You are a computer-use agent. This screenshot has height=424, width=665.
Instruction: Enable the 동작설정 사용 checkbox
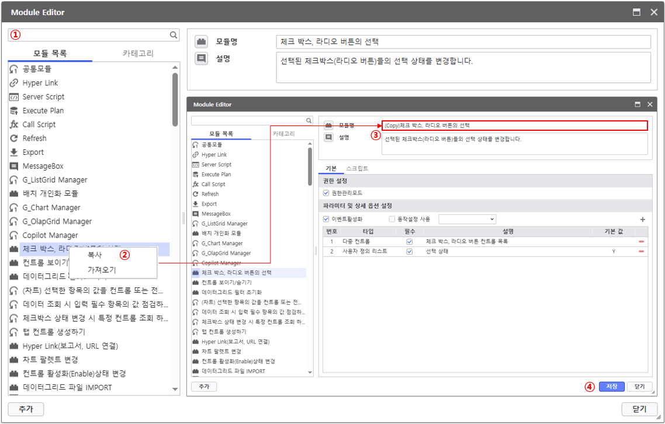392,220
